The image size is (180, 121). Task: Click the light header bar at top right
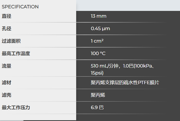(x=128, y=5)
